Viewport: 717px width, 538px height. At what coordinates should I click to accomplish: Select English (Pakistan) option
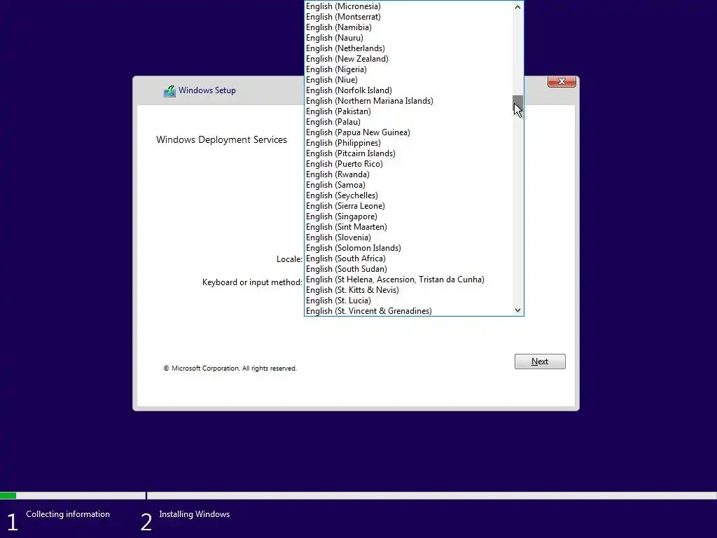[x=408, y=111]
